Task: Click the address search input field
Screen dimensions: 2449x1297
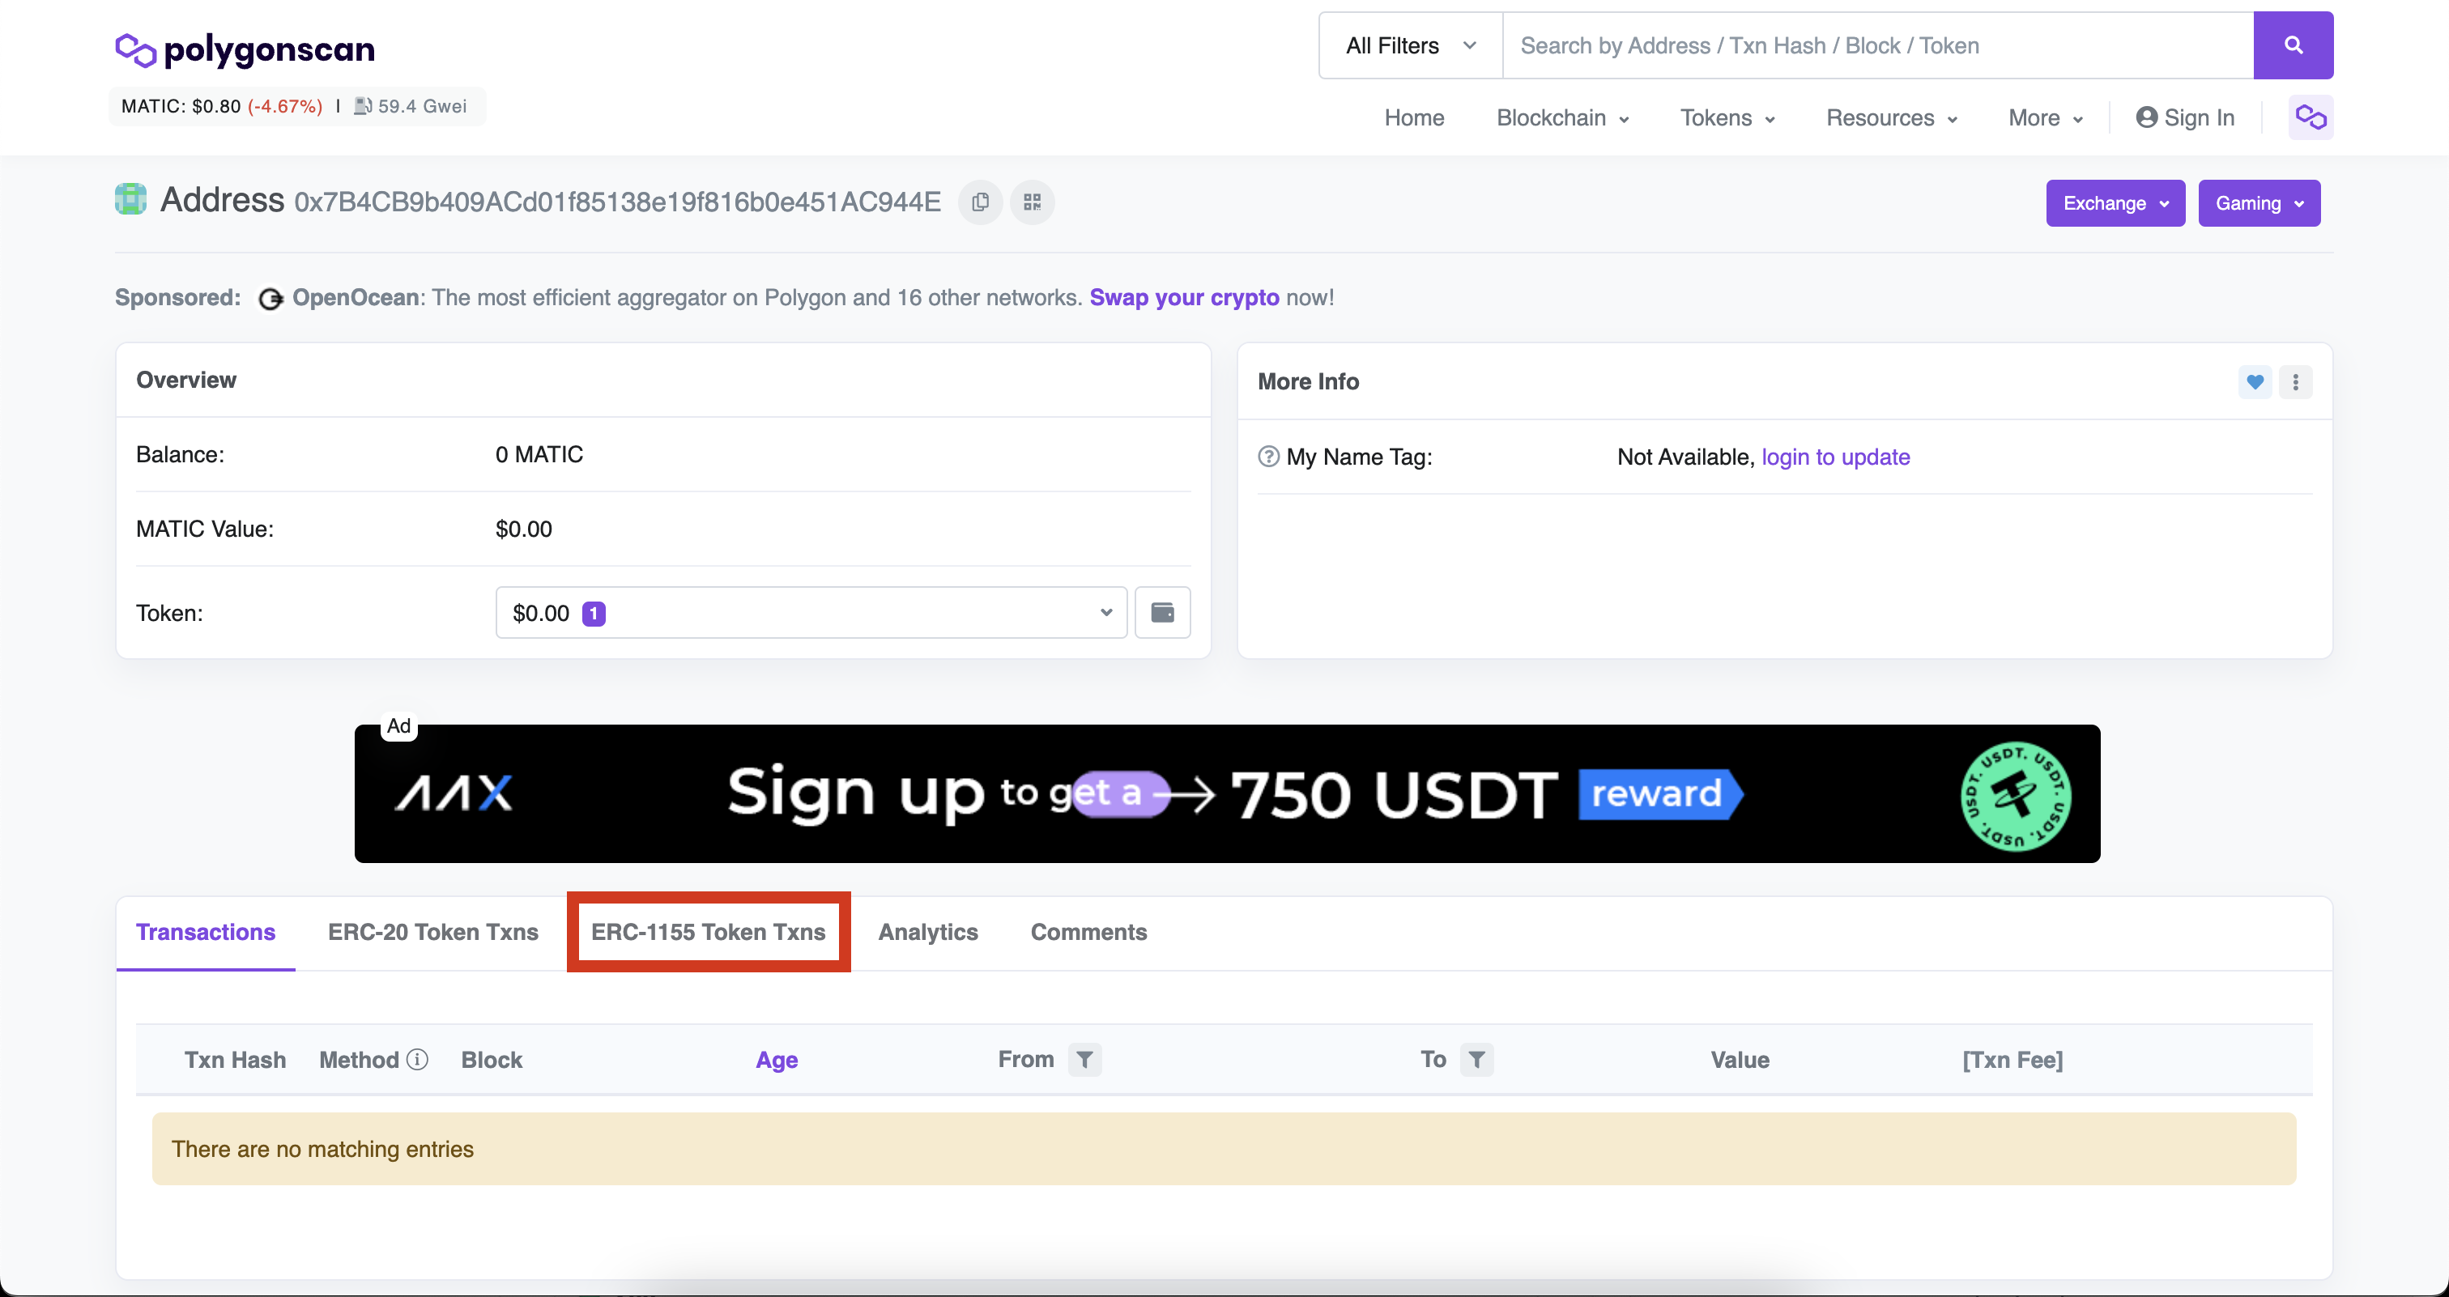Action: point(1876,45)
